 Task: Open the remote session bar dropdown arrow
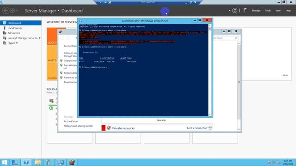click(101, 2)
